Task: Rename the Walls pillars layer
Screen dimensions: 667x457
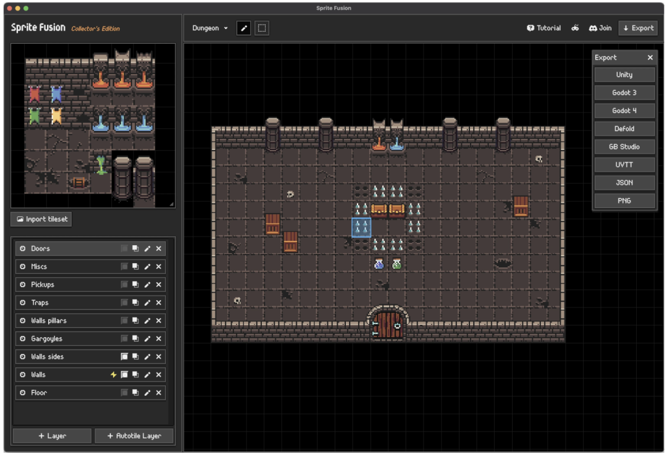Action: tap(147, 321)
